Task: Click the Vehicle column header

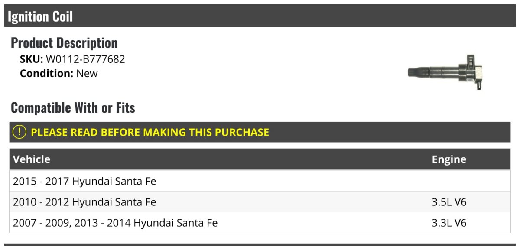Action: click(x=32, y=159)
